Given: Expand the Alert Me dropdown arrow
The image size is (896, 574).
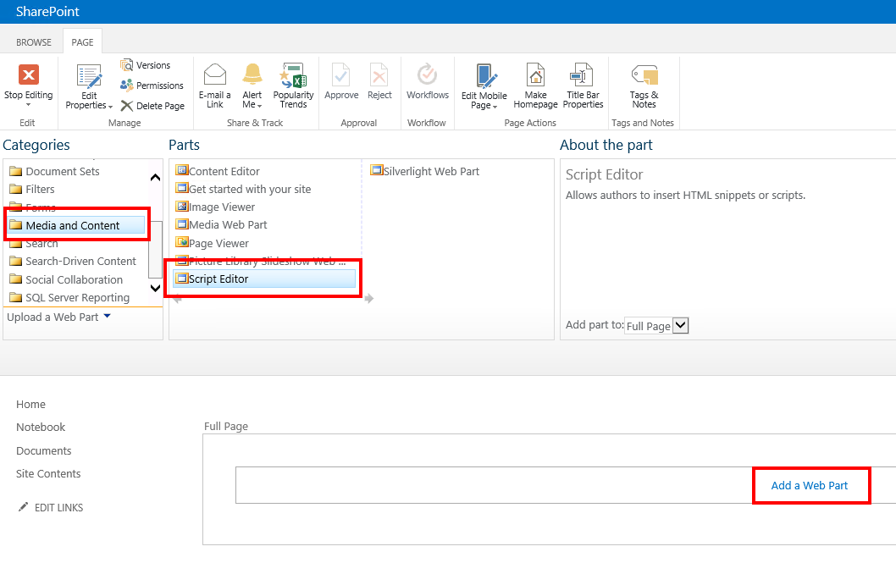Looking at the screenshot, I should [x=259, y=106].
